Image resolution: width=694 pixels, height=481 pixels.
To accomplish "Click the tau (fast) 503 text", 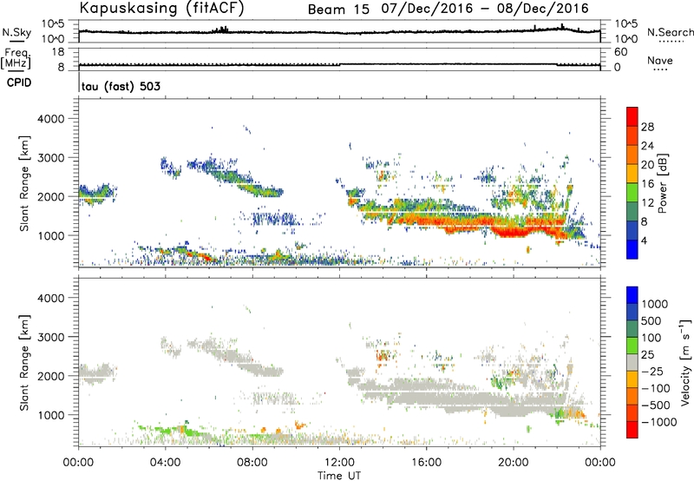I will pyautogui.click(x=121, y=86).
